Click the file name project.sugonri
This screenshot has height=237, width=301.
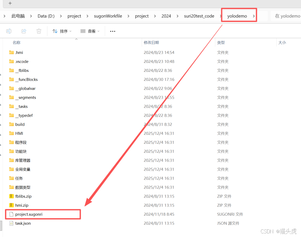[x=29, y=214]
